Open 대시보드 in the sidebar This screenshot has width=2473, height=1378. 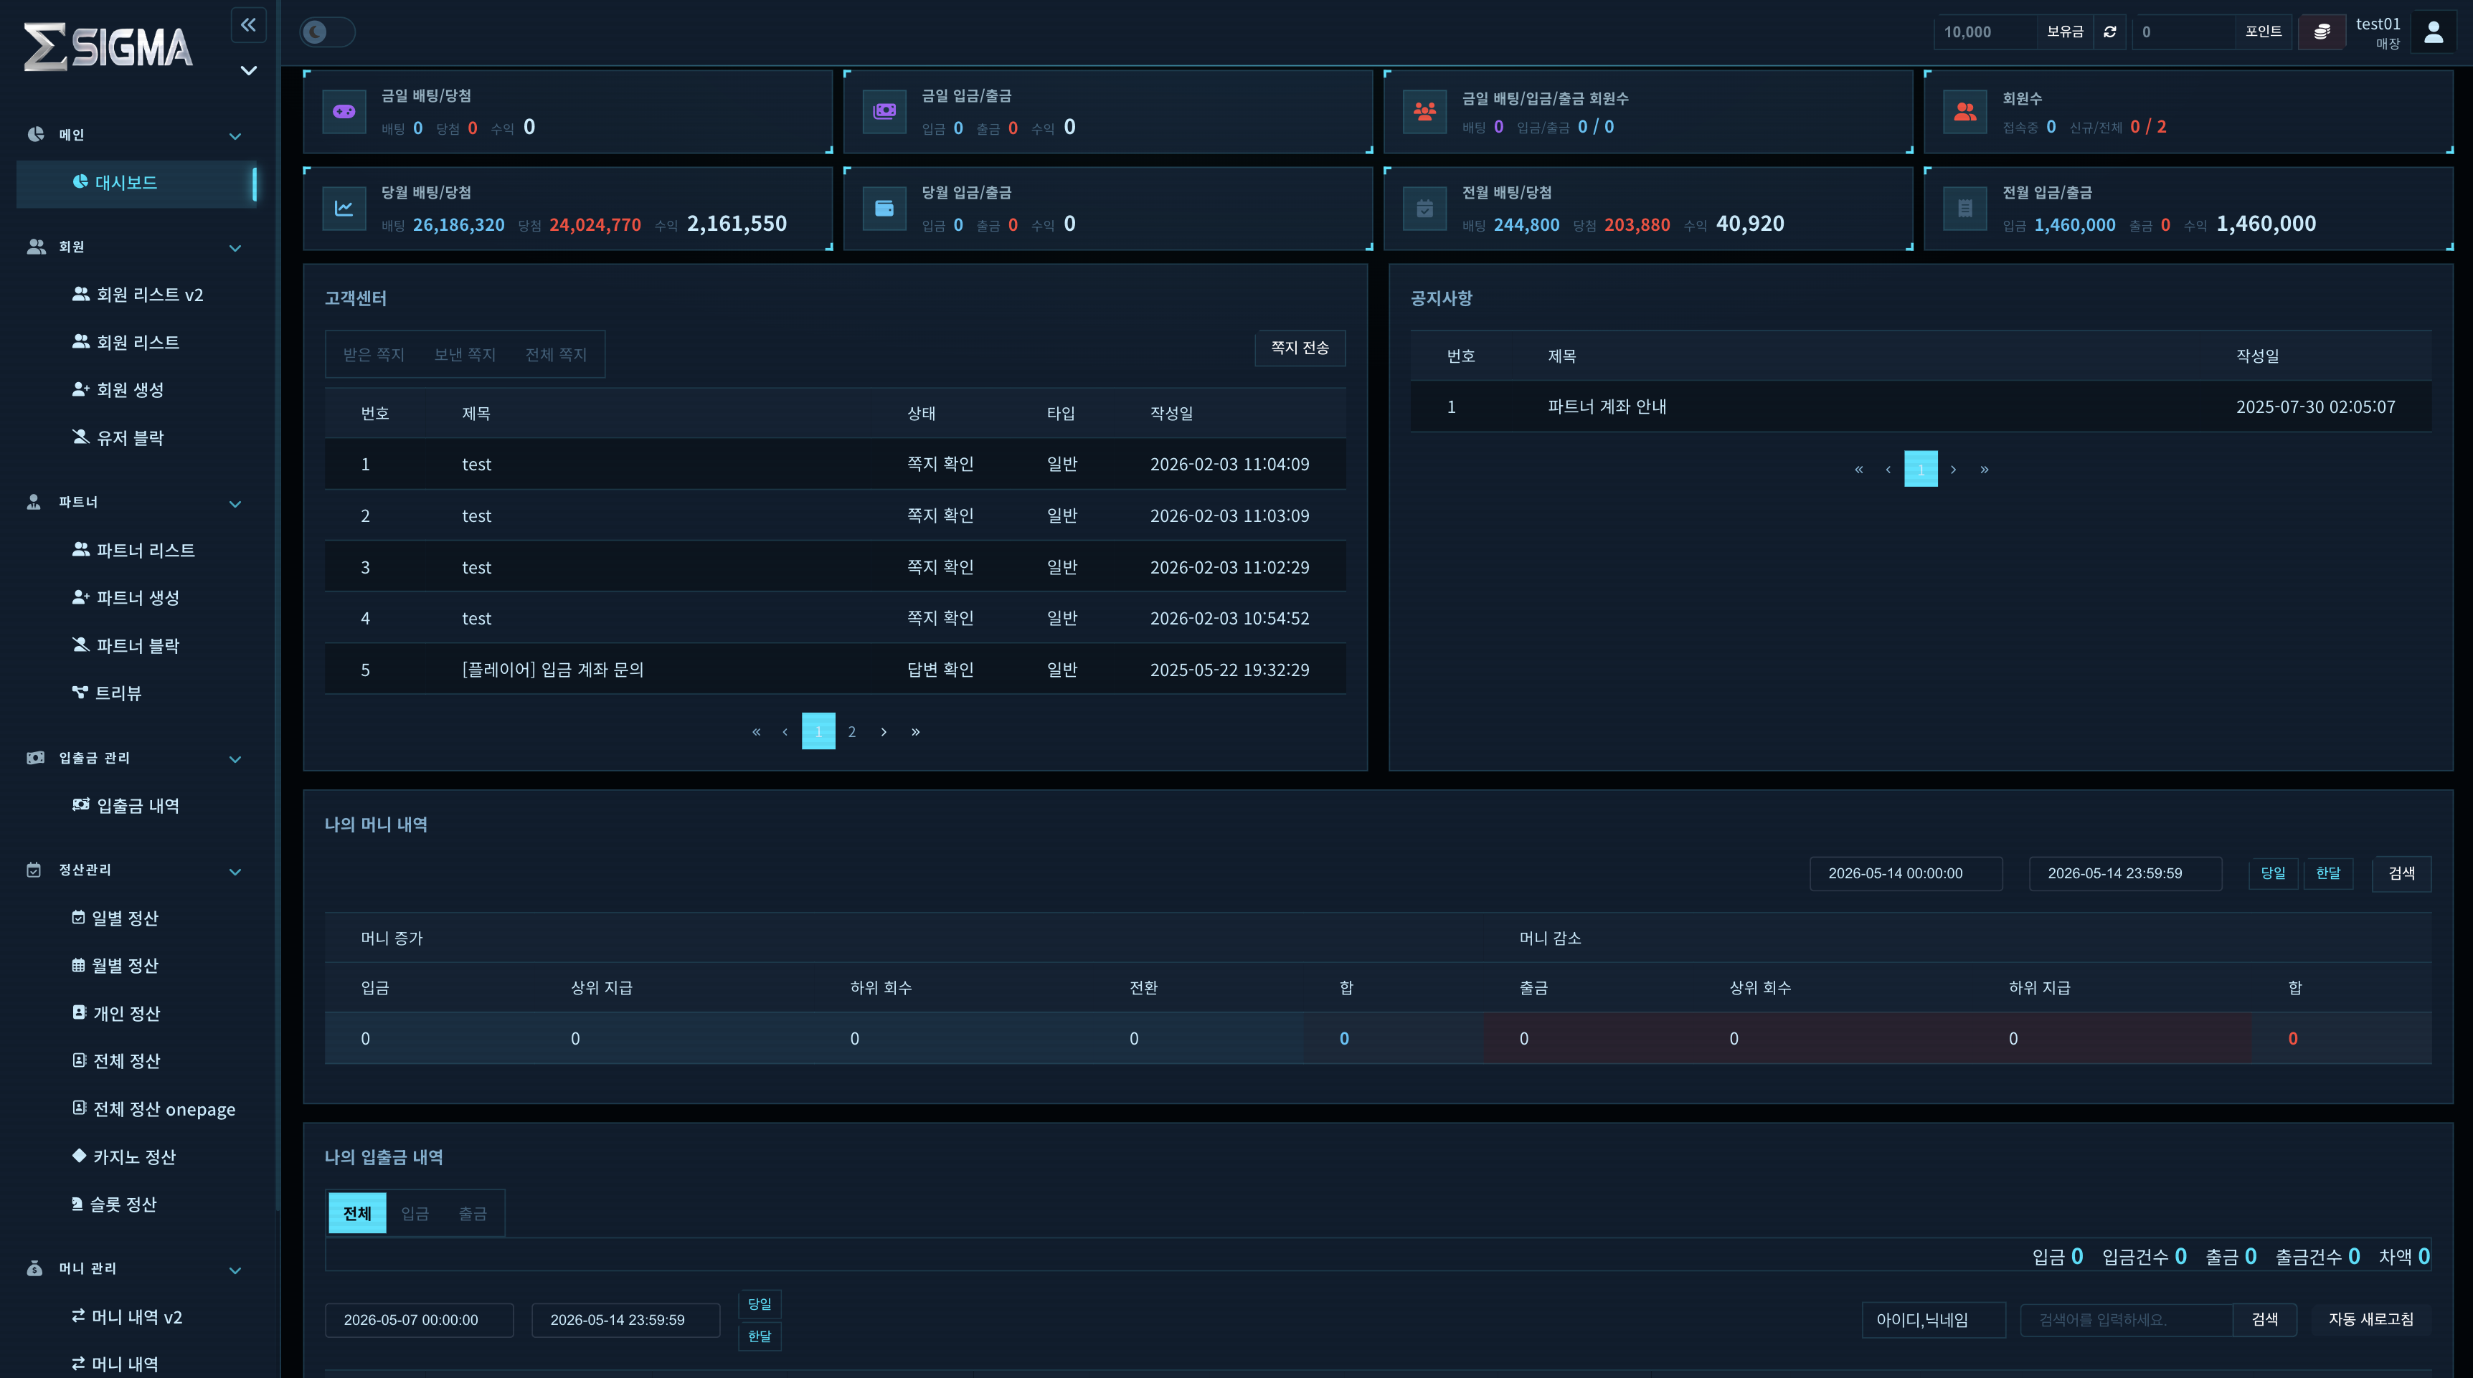[x=136, y=182]
